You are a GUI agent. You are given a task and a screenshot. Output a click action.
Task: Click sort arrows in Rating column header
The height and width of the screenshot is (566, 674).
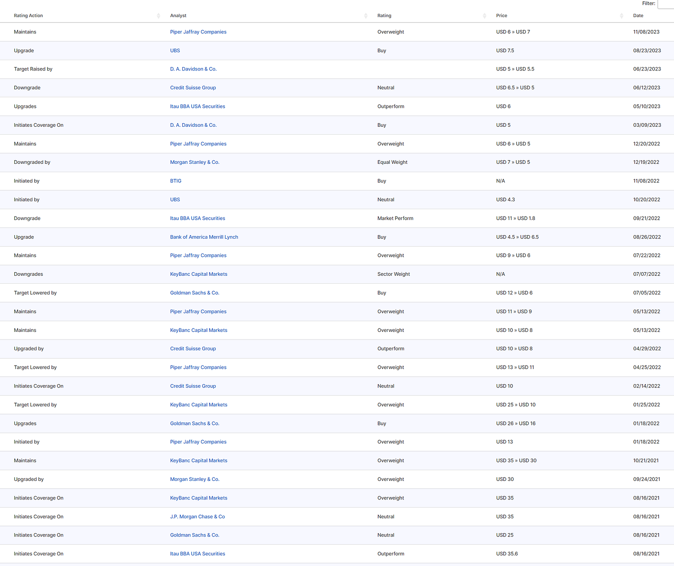(484, 16)
